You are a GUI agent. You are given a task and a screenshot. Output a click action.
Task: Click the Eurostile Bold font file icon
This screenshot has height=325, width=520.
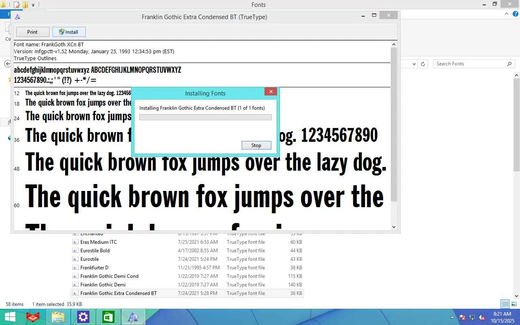[x=75, y=251]
